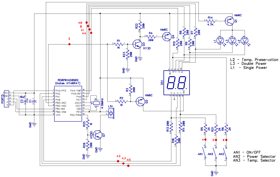
Task: Click the "L2 - Temp. Preservation" legend text
Action: point(253,59)
